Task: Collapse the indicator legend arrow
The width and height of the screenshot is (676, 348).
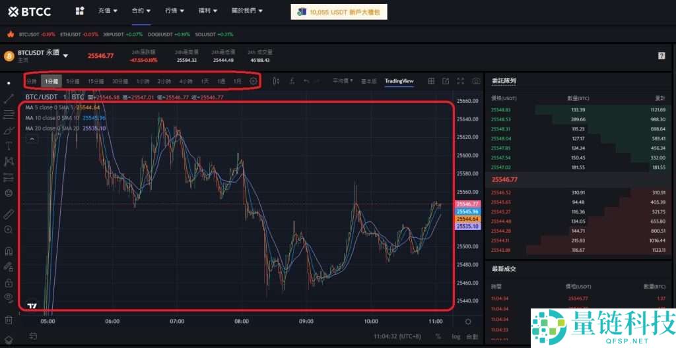Action: coord(32,138)
